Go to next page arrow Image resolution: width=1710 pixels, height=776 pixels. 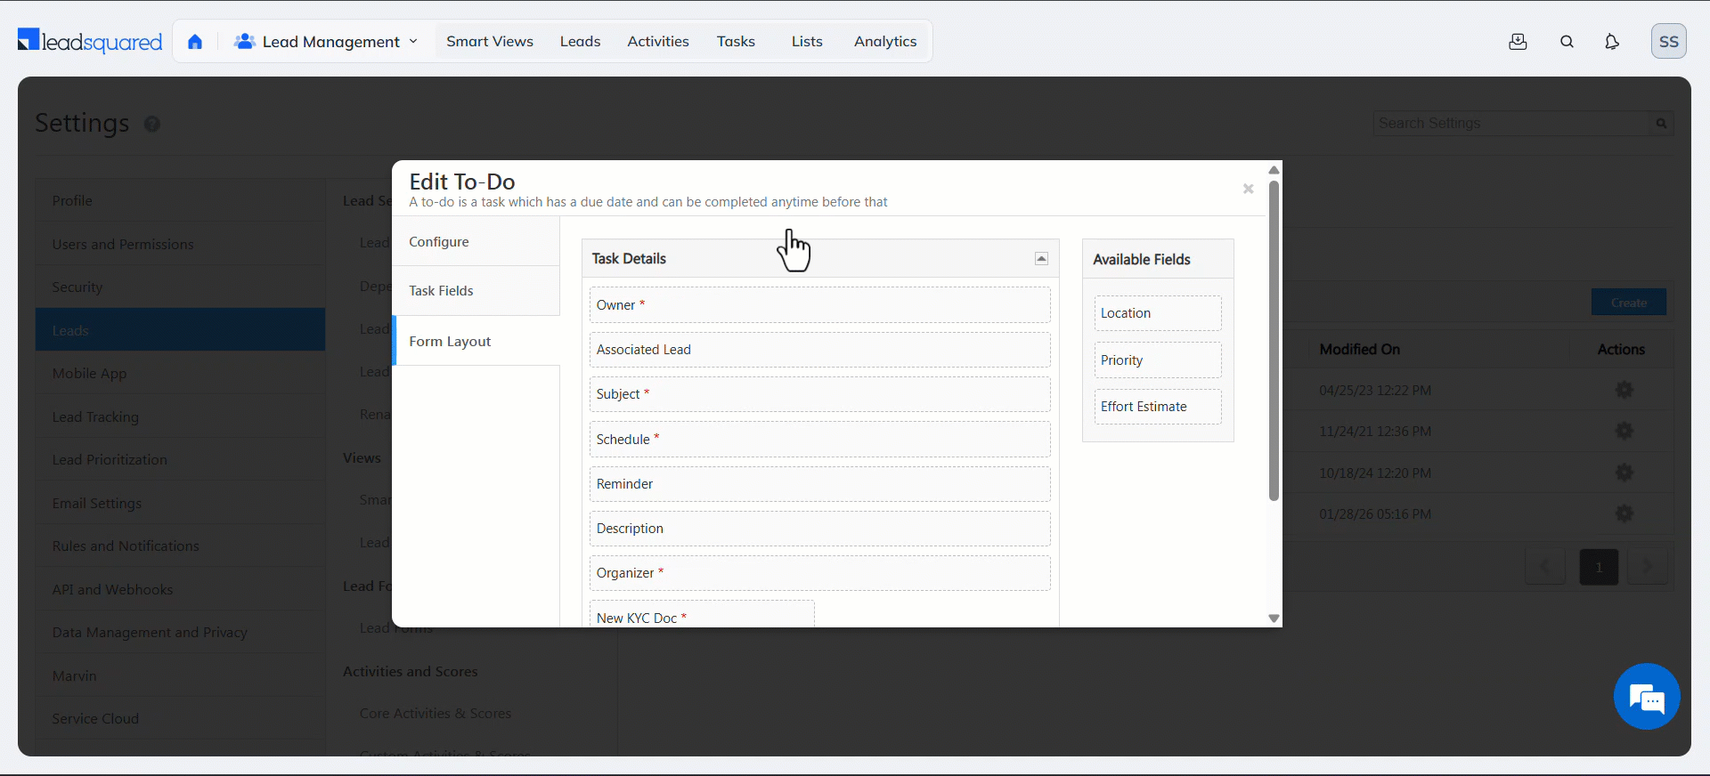(1648, 567)
